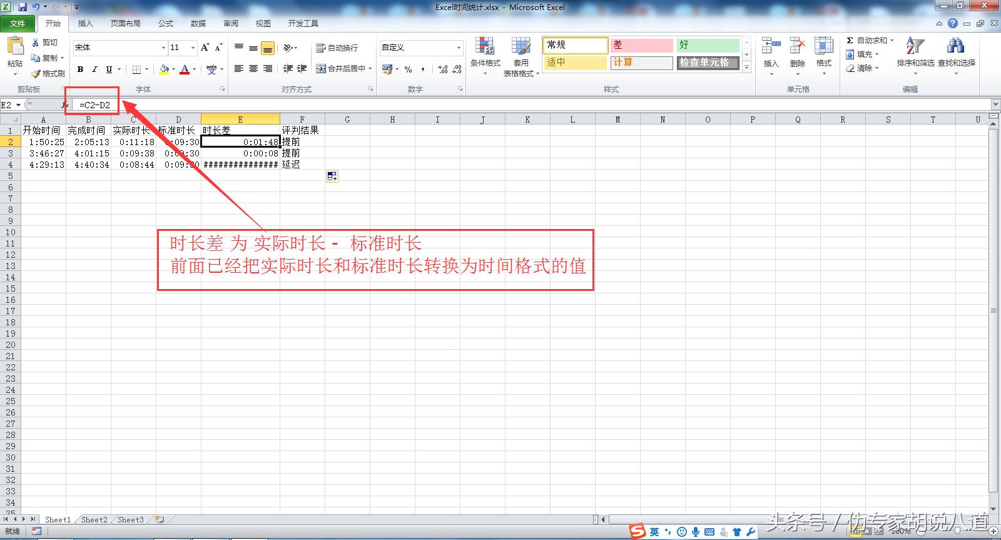Select the column E header

pos(240,119)
